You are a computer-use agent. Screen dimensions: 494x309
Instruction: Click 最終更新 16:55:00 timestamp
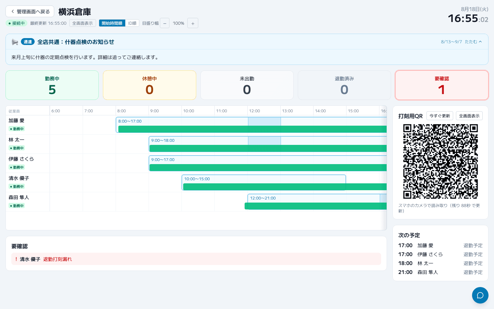(x=48, y=23)
